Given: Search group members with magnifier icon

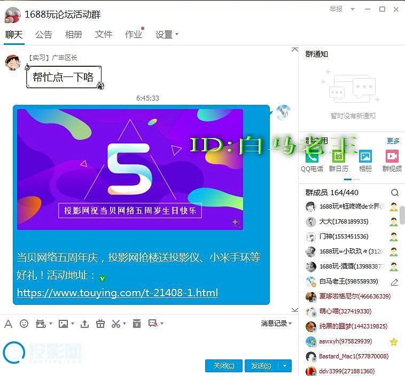Looking at the screenshot, I should (x=395, y=193).
